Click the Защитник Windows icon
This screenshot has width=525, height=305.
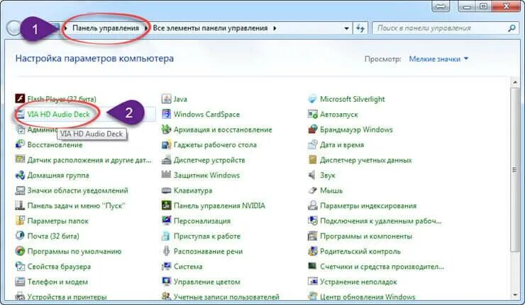coord(166,175)
